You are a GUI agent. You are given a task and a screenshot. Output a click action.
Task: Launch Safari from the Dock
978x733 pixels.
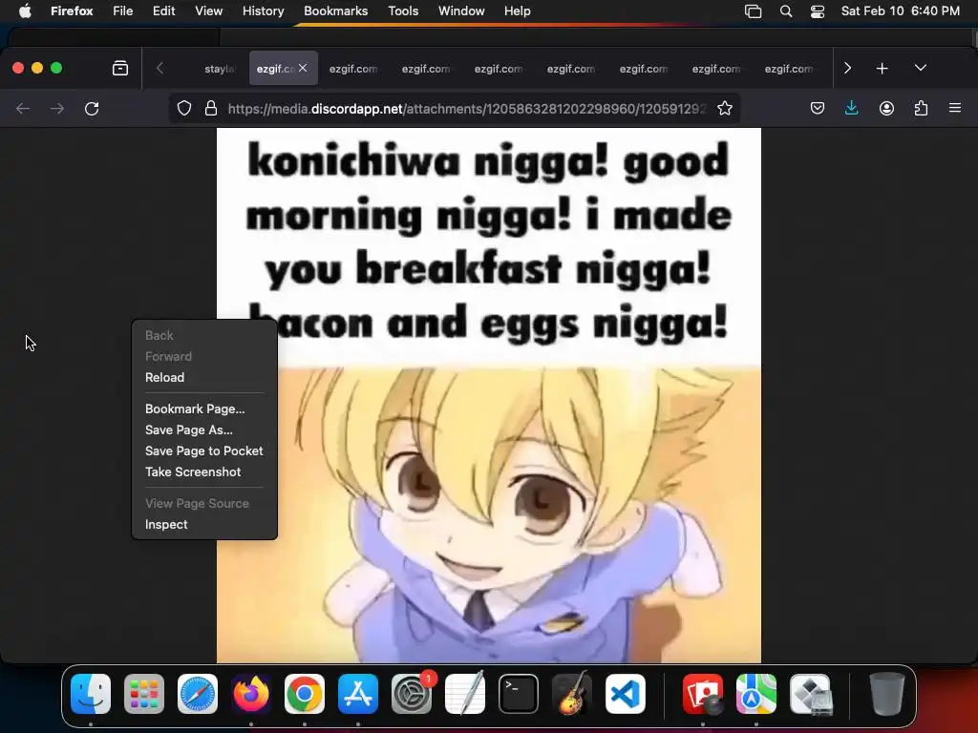[x=198, y=694]
